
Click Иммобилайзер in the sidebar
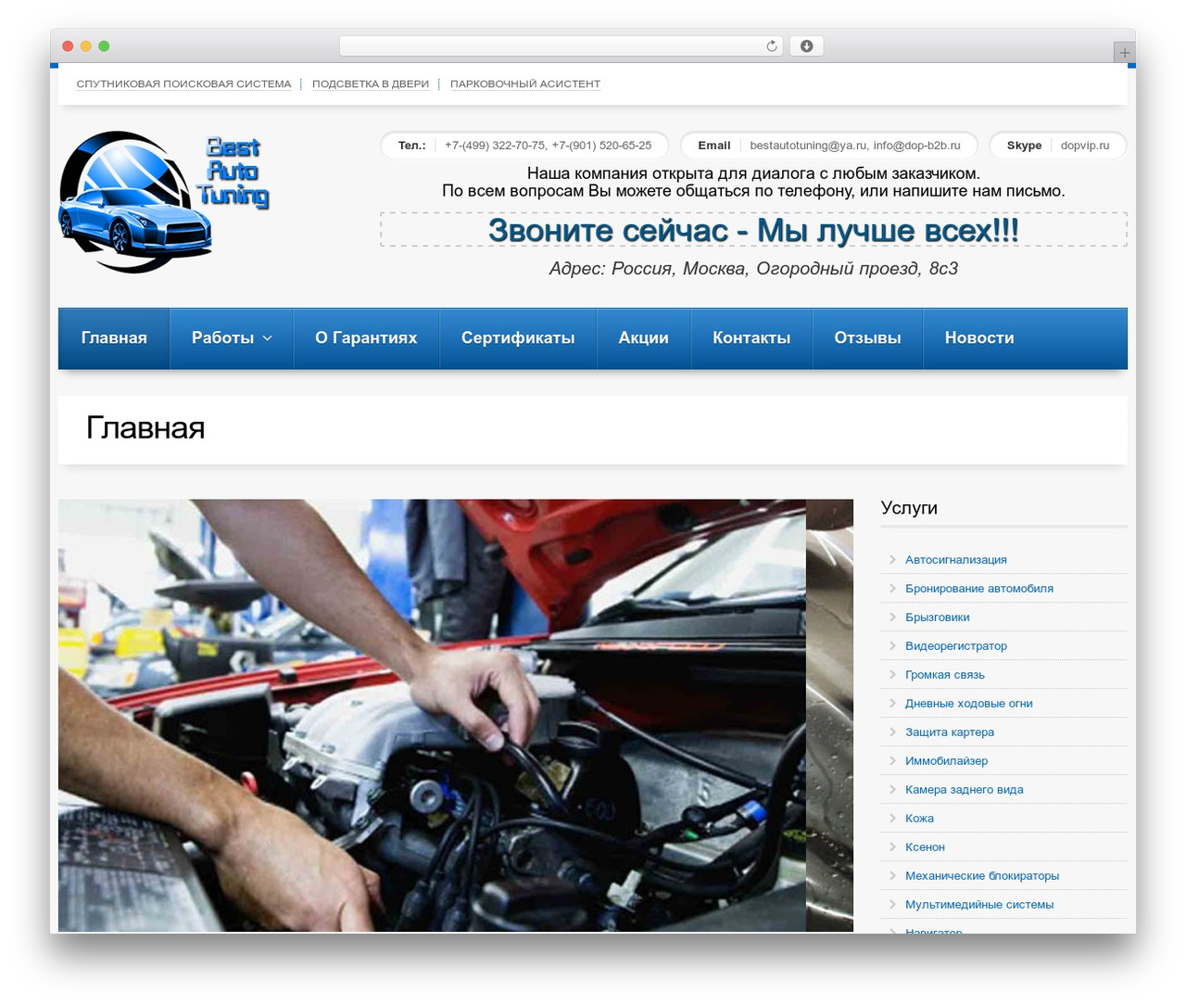click(x=947, y=761)
